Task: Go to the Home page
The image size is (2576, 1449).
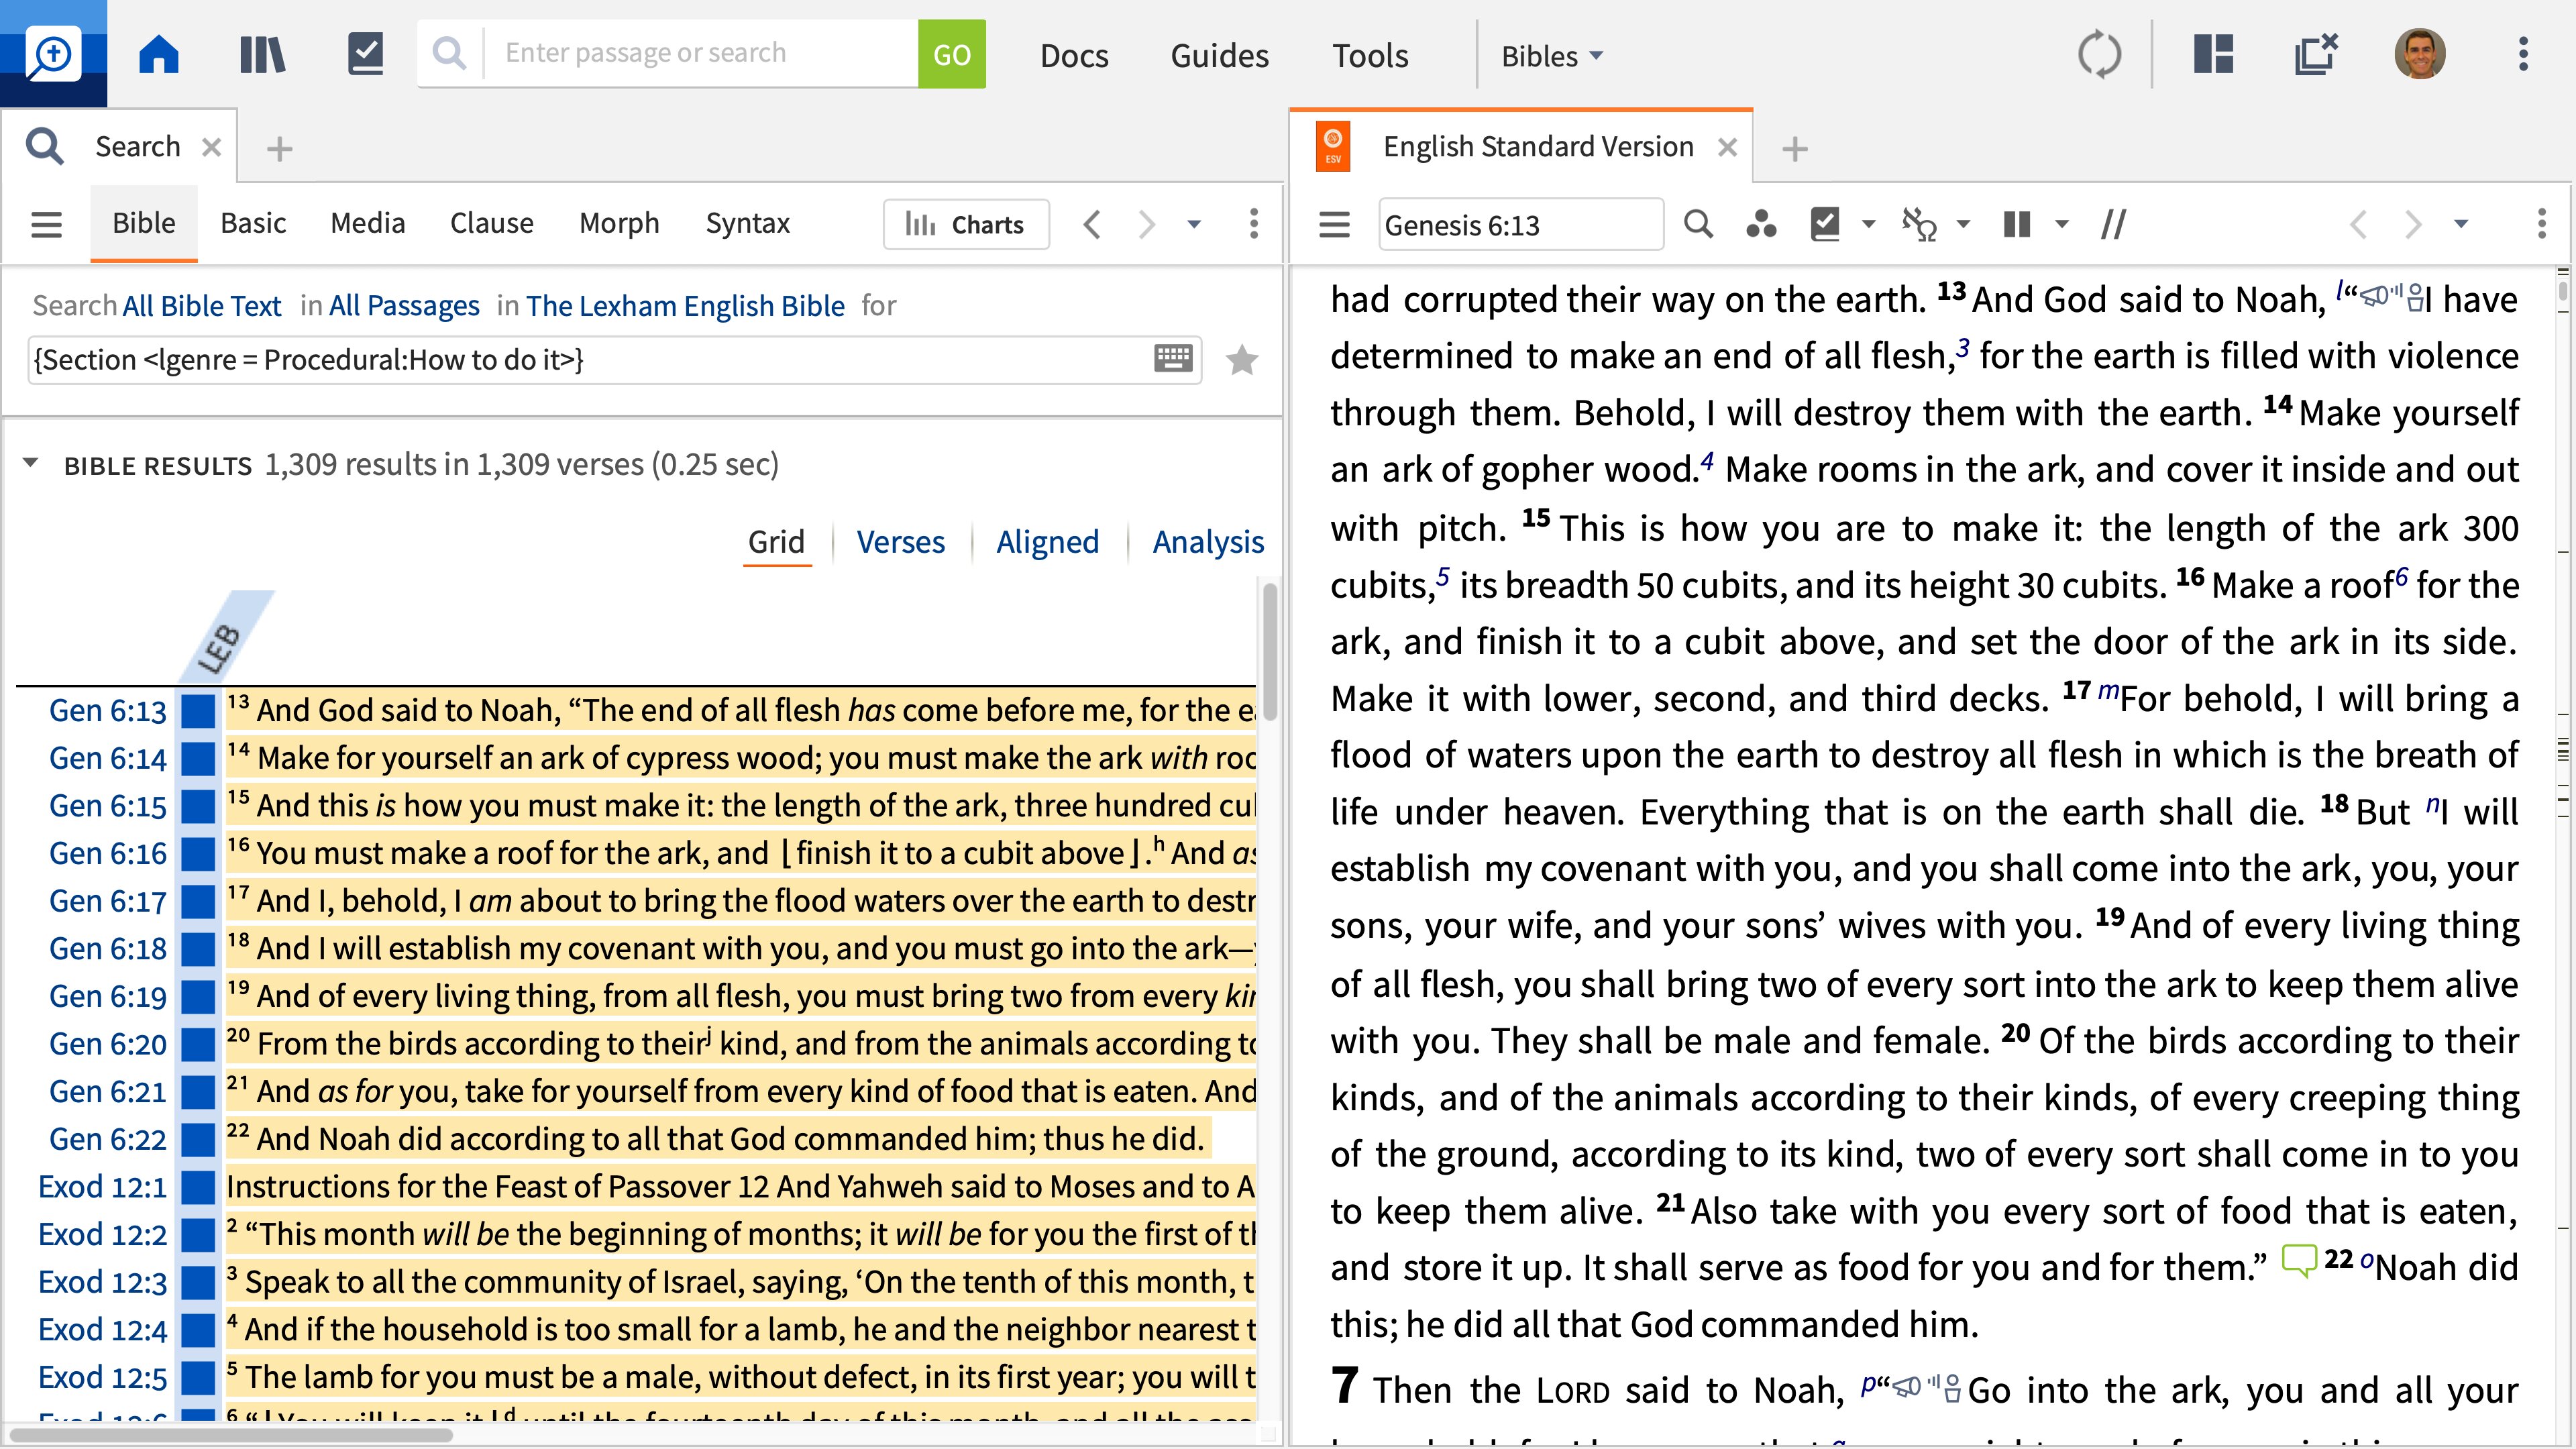Action: tap(159, 54)
